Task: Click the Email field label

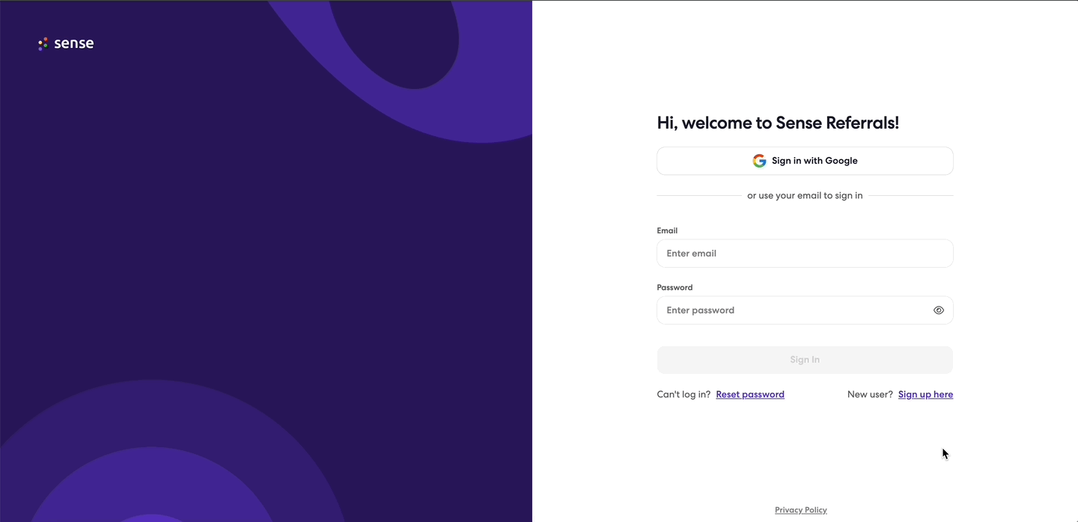Action: pyautogui.click(x=667, y=230)
